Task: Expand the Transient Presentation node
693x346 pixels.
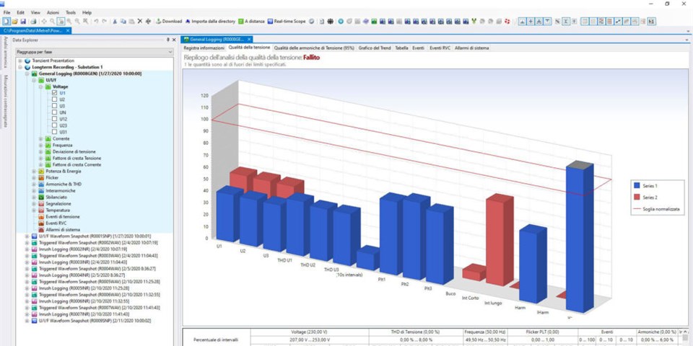Action: (20, 61)
